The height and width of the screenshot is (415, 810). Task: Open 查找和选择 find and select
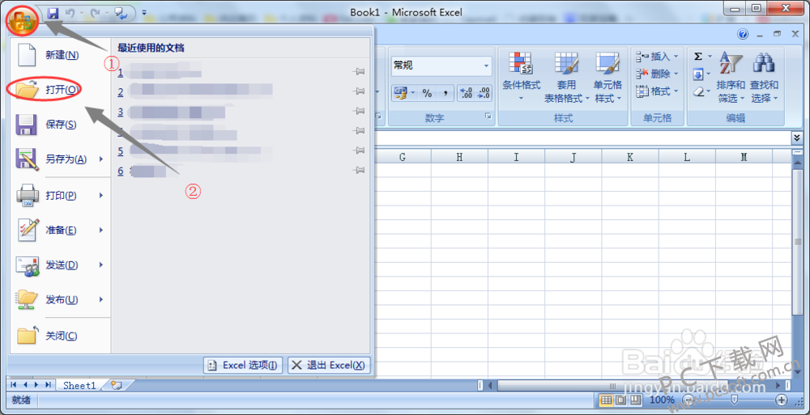764,76
